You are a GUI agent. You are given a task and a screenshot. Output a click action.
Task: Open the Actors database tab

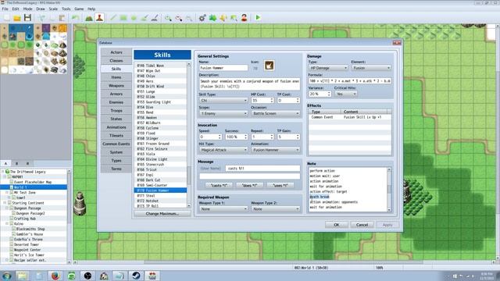coord(116,52)
